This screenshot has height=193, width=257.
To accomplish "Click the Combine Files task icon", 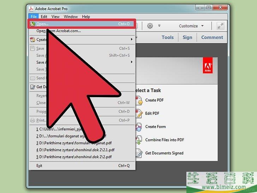I will coord(139,140).
